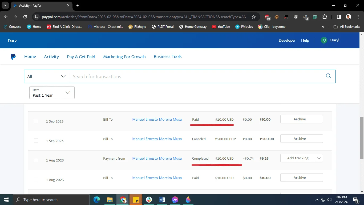Click Add tracking on the Completed payment
The height and width of the screenshot is (205, 364).
(298, 158)
